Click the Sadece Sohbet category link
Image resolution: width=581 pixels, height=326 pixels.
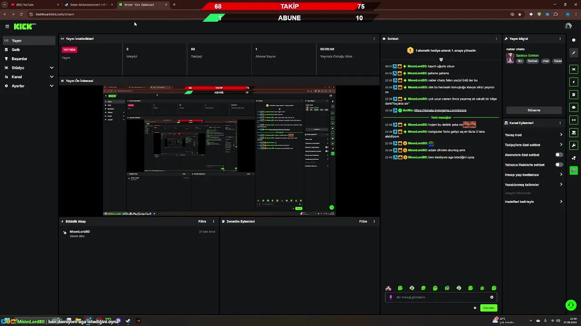[527, 56]
